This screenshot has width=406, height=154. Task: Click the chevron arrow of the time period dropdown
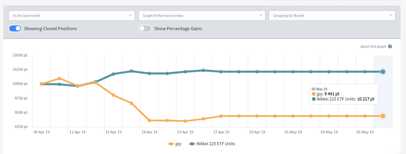point(131,16)
